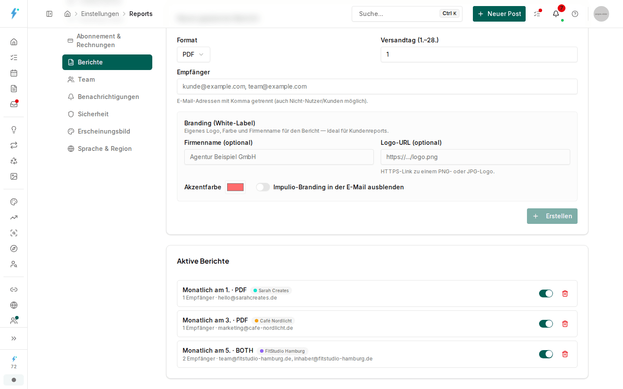Open the Sicherheit settings section
This screenshot has height=389, width=623.
pyautogui.click(x=107, y=114)
